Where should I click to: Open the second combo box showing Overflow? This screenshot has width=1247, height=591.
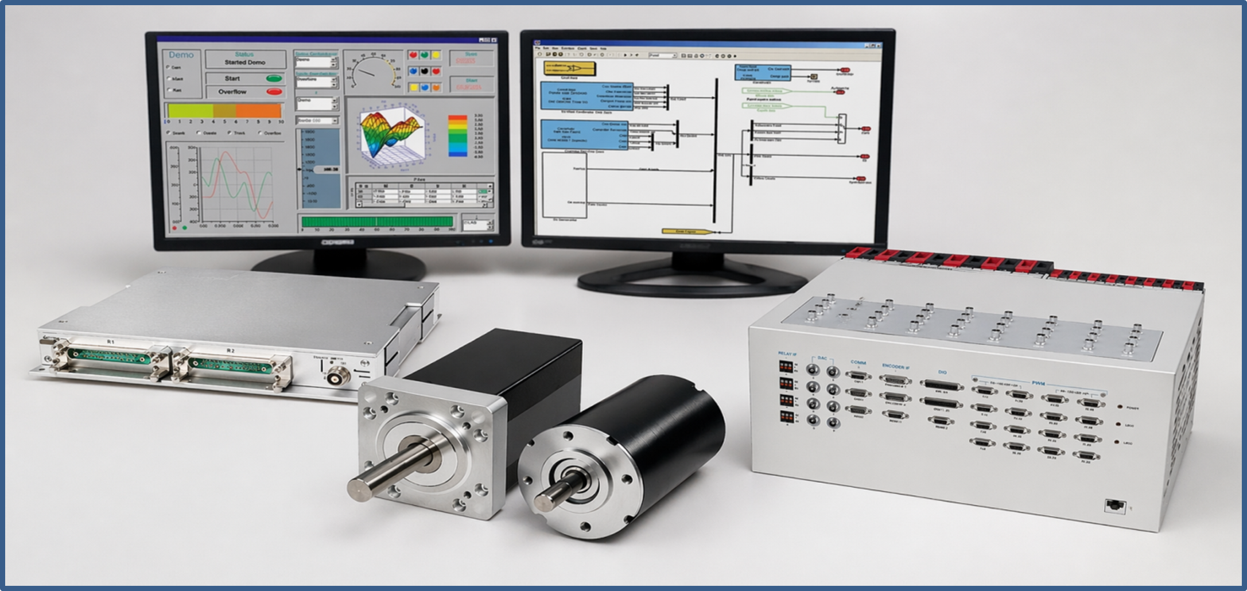tap(316, 82)
